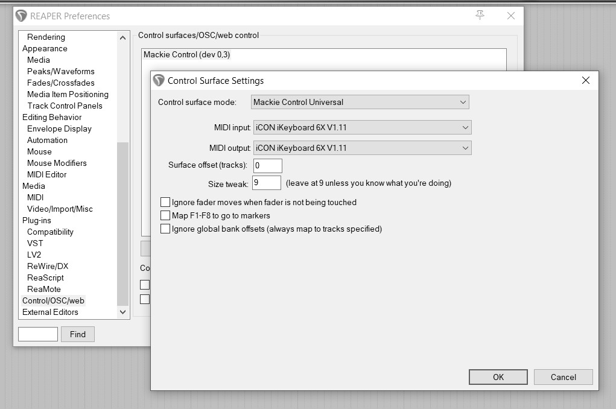This screenshot has width=616, height=409.
Task: Open Mouse Modifiers preferences
Action: tap(57, 163)
